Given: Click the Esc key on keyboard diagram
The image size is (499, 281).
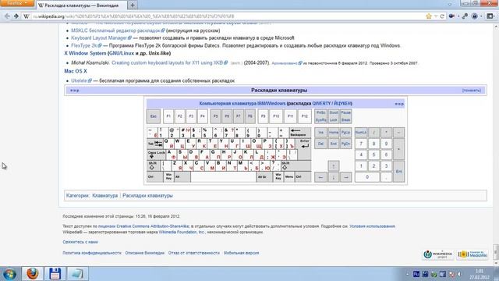Looking at the screenshot, I should (154, 116).
